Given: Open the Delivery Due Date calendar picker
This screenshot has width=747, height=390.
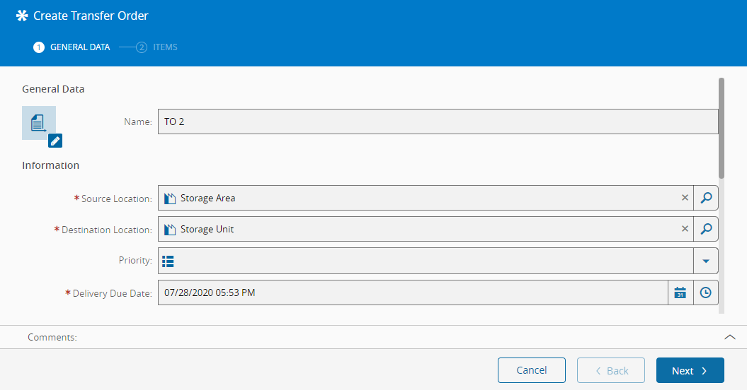Looking at the screenshot, I should tap(680, 292).
